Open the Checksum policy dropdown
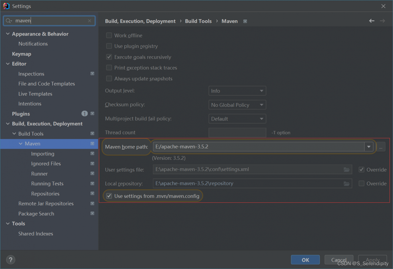This screenshot has width=393, height=269. 237,105
